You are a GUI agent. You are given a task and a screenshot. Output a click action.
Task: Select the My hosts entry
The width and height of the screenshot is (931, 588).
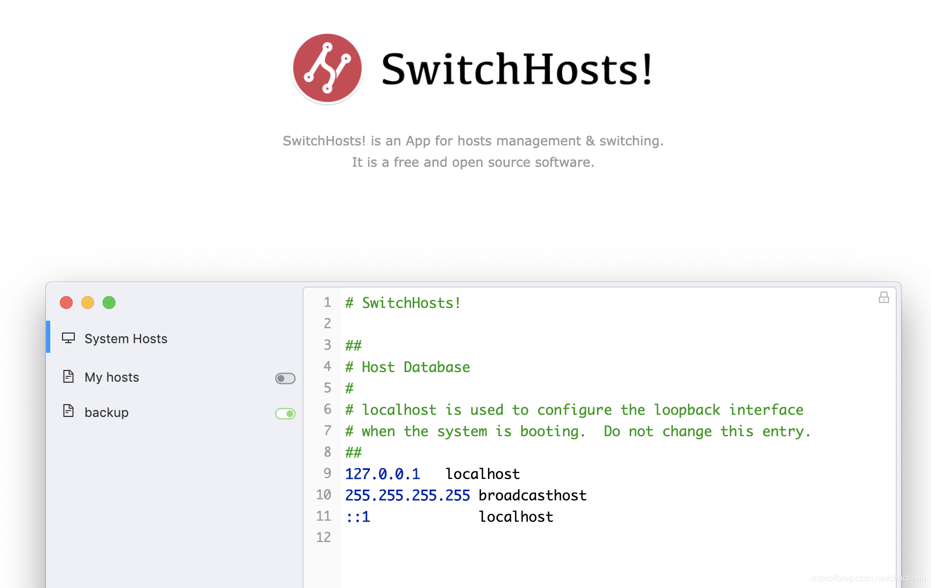[x=174, y=377]
